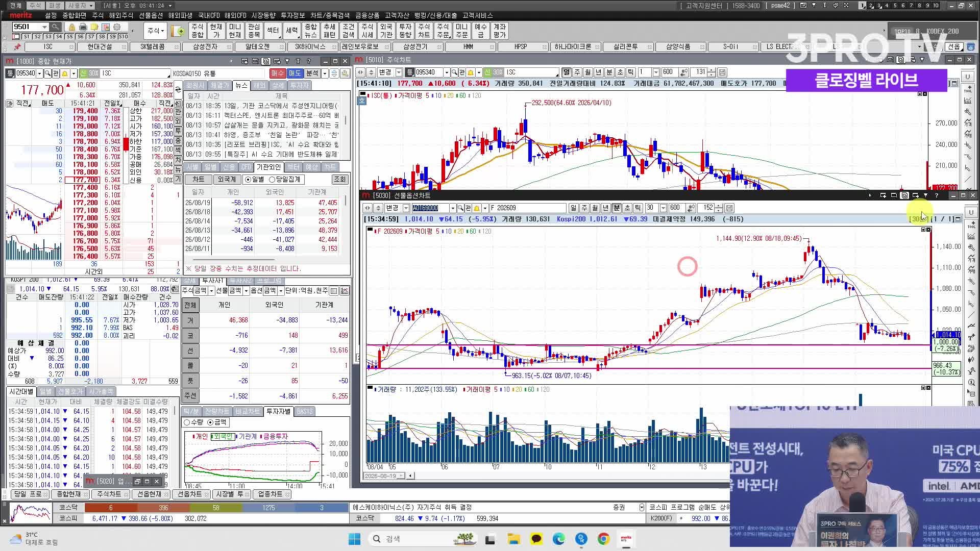Select the 일별 radio button

click(248, 180)
